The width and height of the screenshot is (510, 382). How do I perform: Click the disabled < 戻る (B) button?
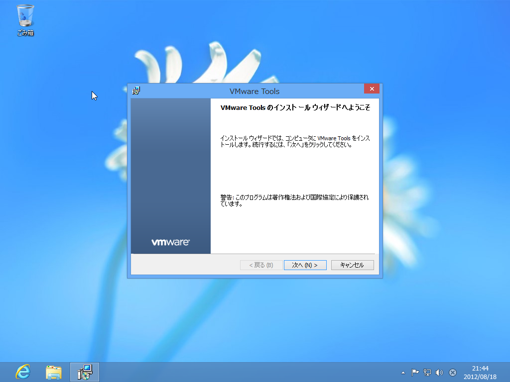(261, 265)
